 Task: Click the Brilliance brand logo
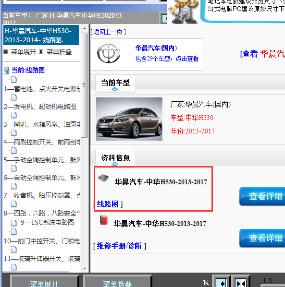point(109,53)
